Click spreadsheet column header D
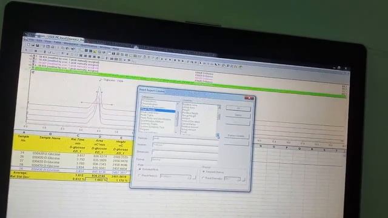This screenshot has height=218, width=388. click(99, 136)
